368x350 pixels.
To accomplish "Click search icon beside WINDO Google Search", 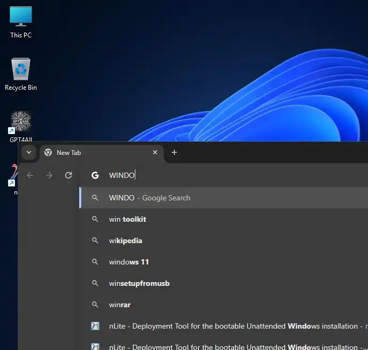I will (95, 198).
